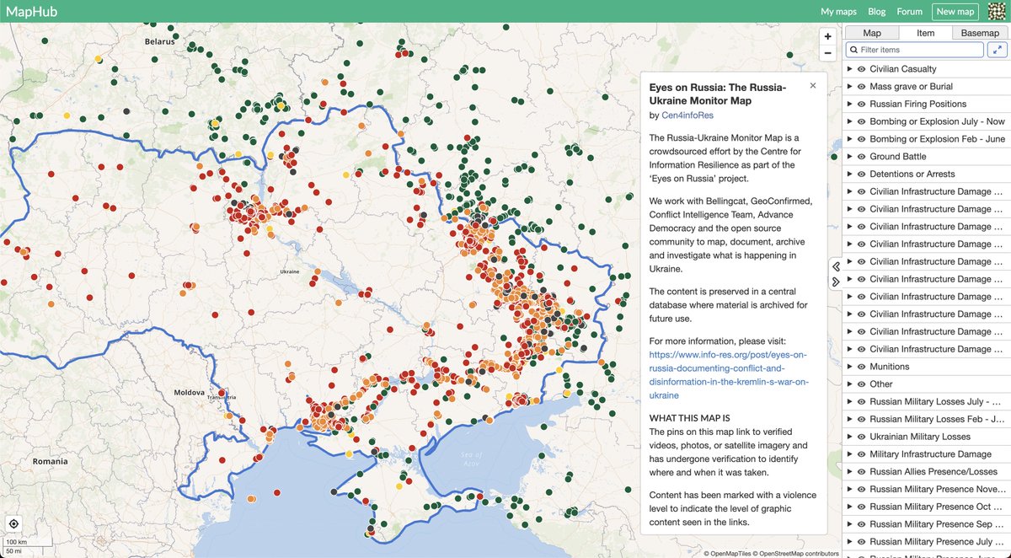Open the user avatar menu
The image size is (1011, 558).
(x=997, y=12)
